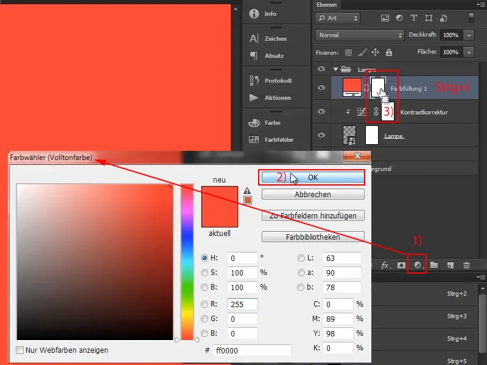
Task: Click inside the color saturation field
Action: pyautogui.click(x=95, y=262)
